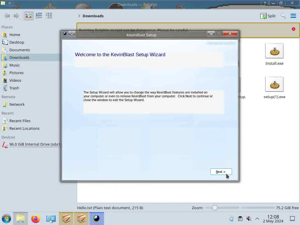The width and height of the screenshot is (300, 225).
Task: Go back in Dolphin navigation
Action: [7, 16]
